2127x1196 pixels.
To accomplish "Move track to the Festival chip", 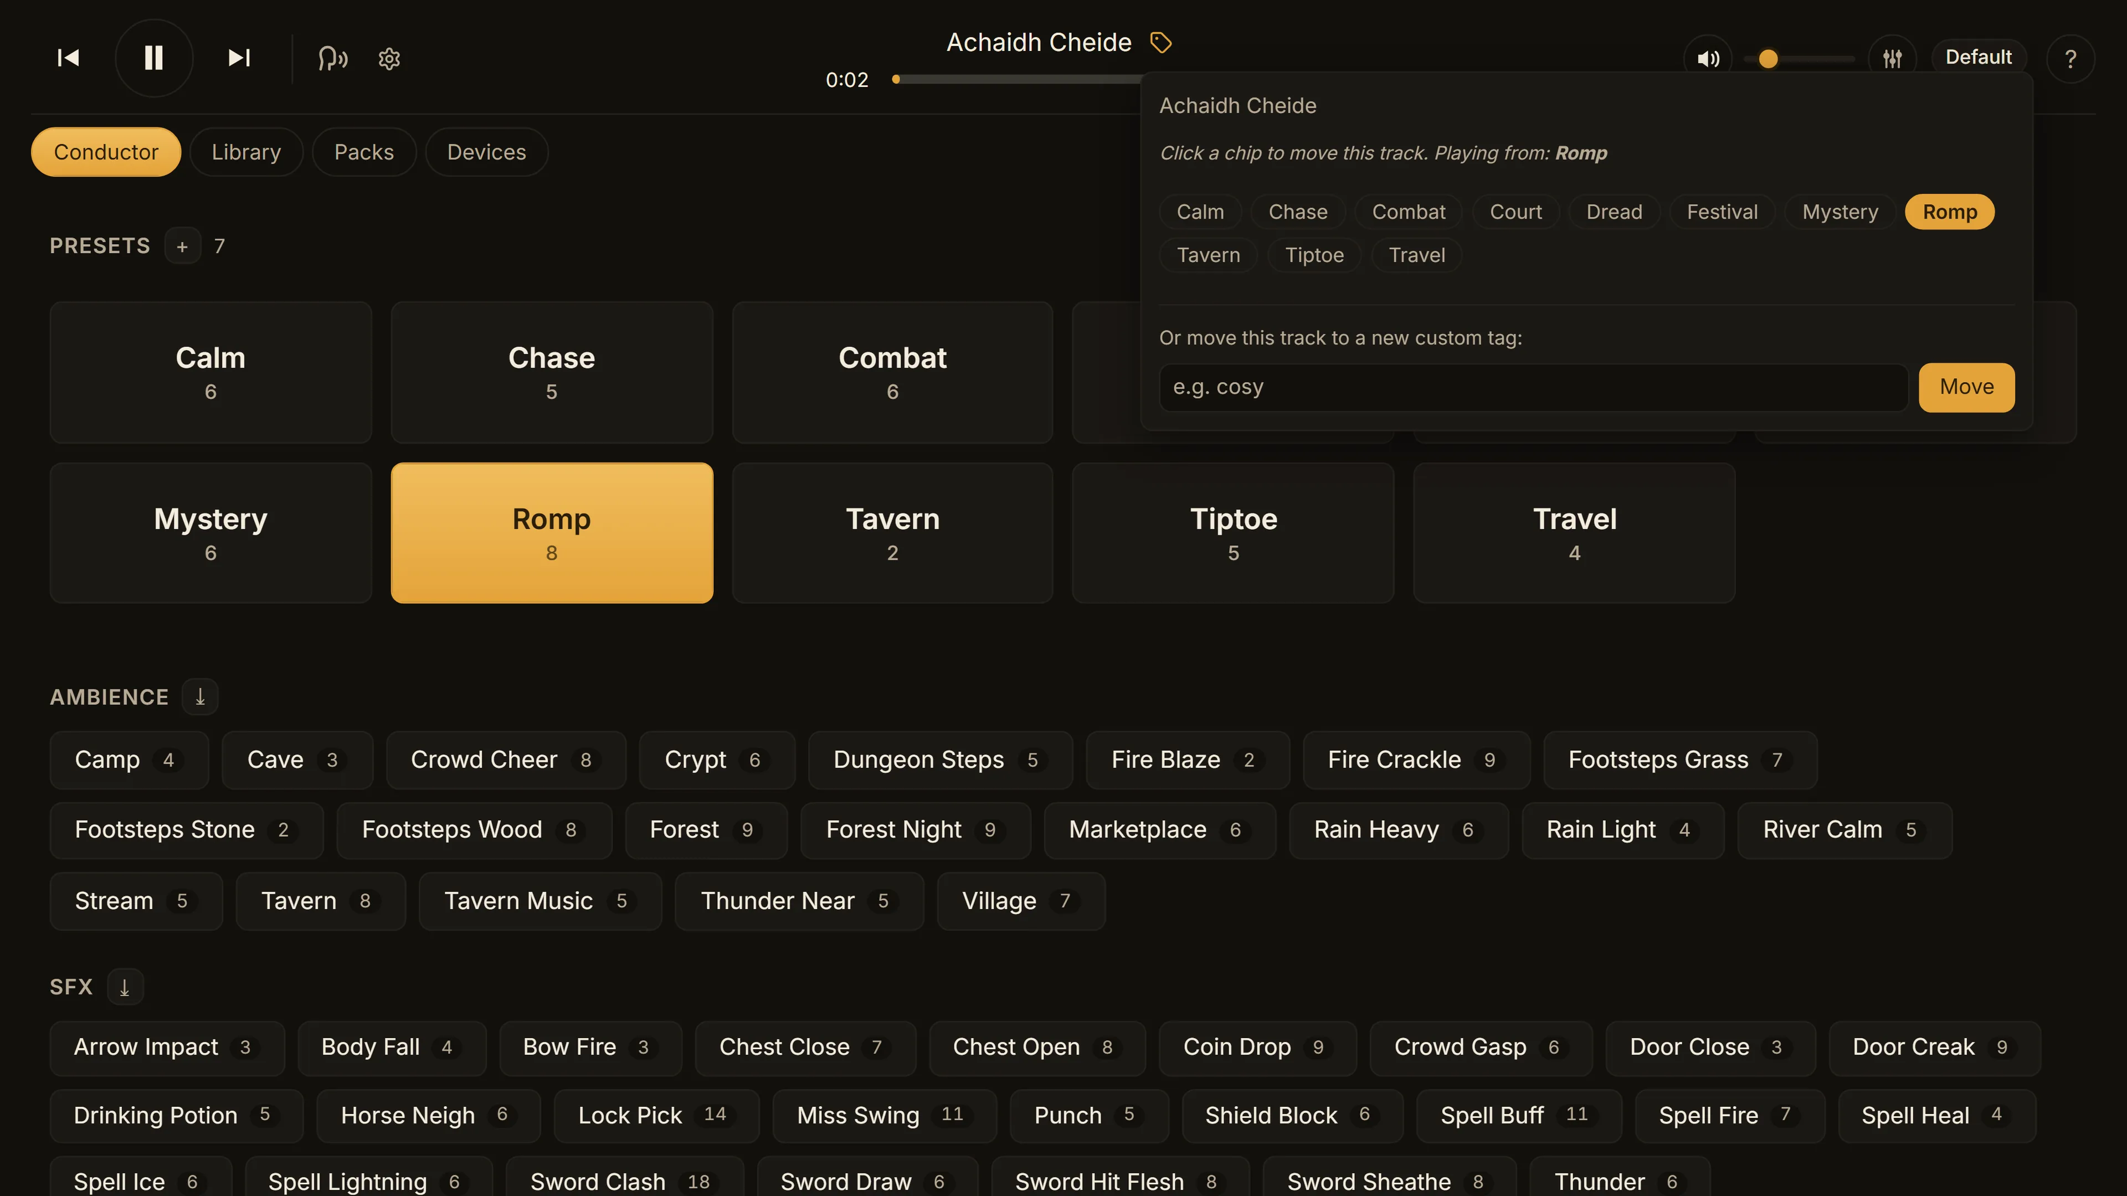I will pyautogui.click(x=1722, y=212).
